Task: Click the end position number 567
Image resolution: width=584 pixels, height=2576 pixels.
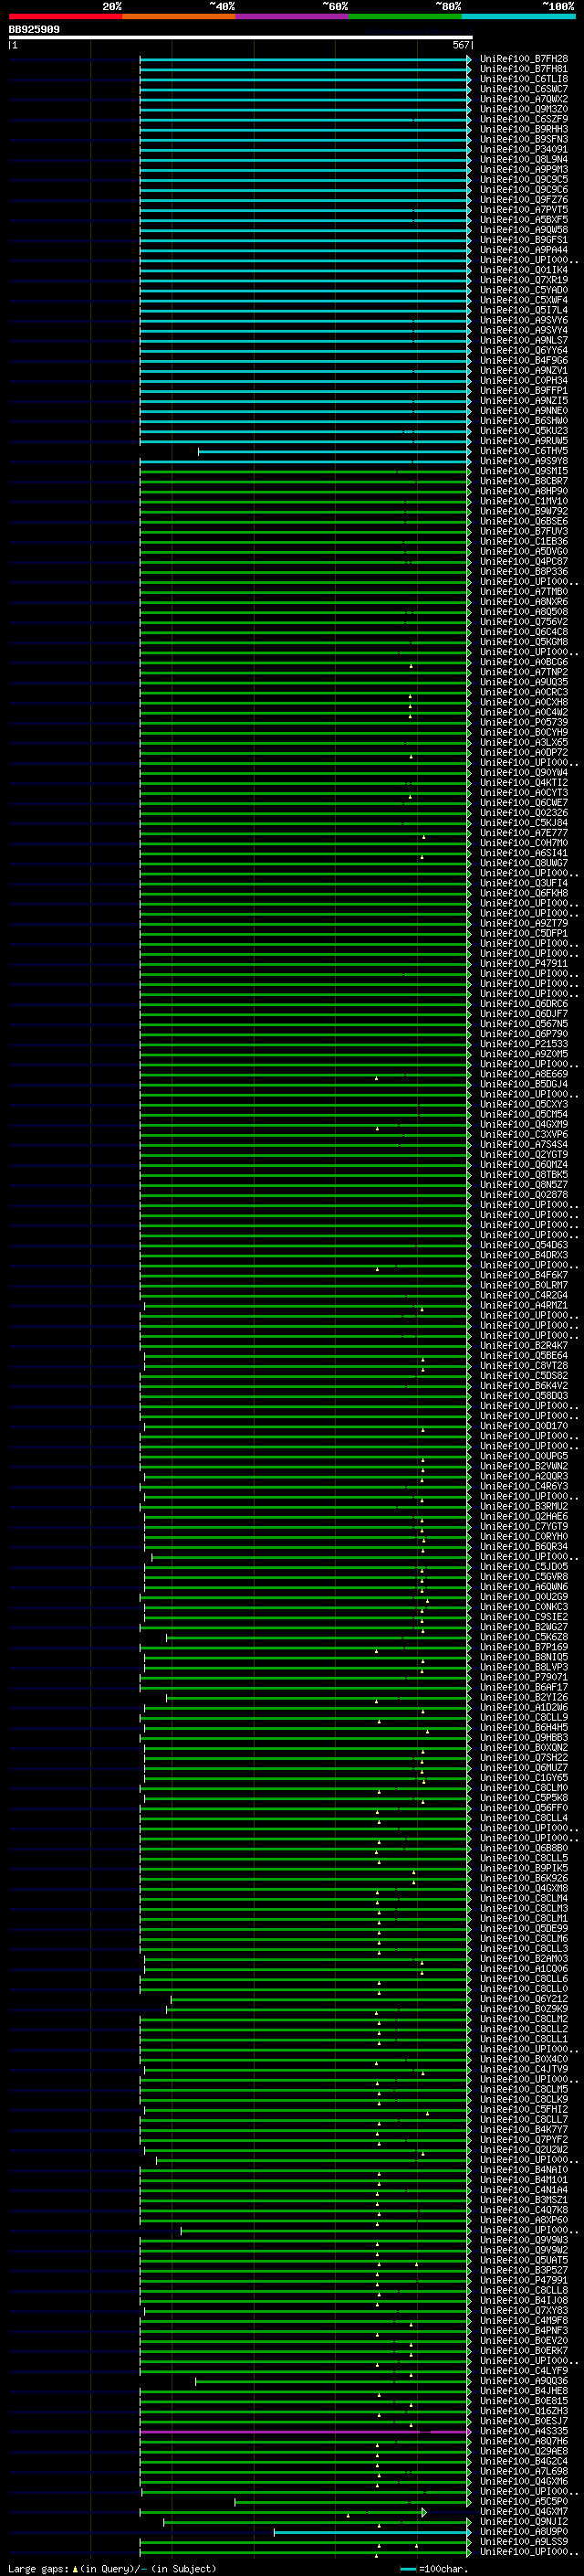Action: click(460, 45)
